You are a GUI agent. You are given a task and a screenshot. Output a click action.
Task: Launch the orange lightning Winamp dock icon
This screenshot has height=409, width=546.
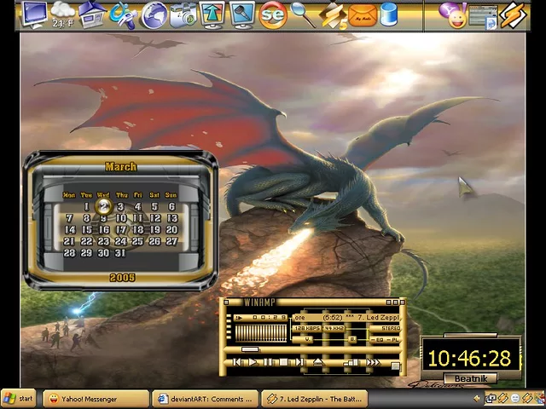(x=513, y=15)
